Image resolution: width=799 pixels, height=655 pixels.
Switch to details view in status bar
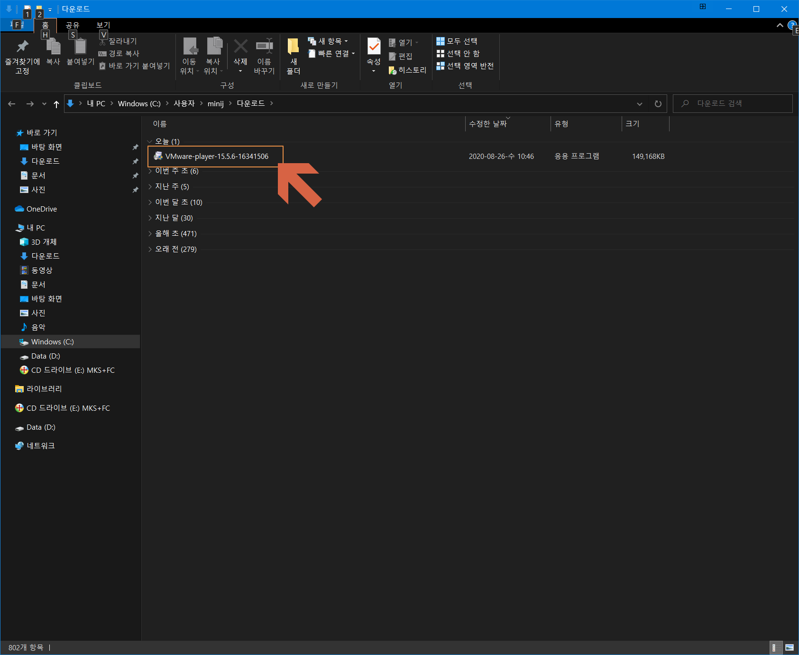[775, 647]
